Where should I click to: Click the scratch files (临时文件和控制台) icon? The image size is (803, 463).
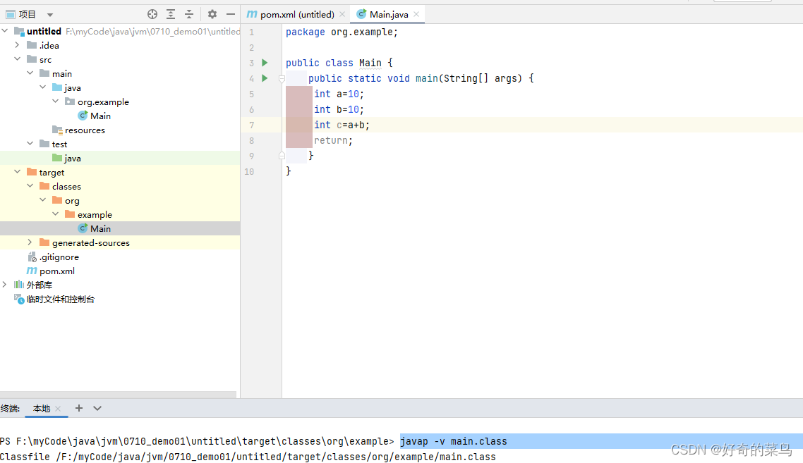pyautogui.click(x=19, y=299)
